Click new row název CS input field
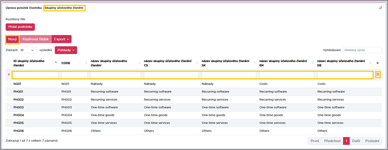Screen dimensions: 388x150 coord(171,75)
